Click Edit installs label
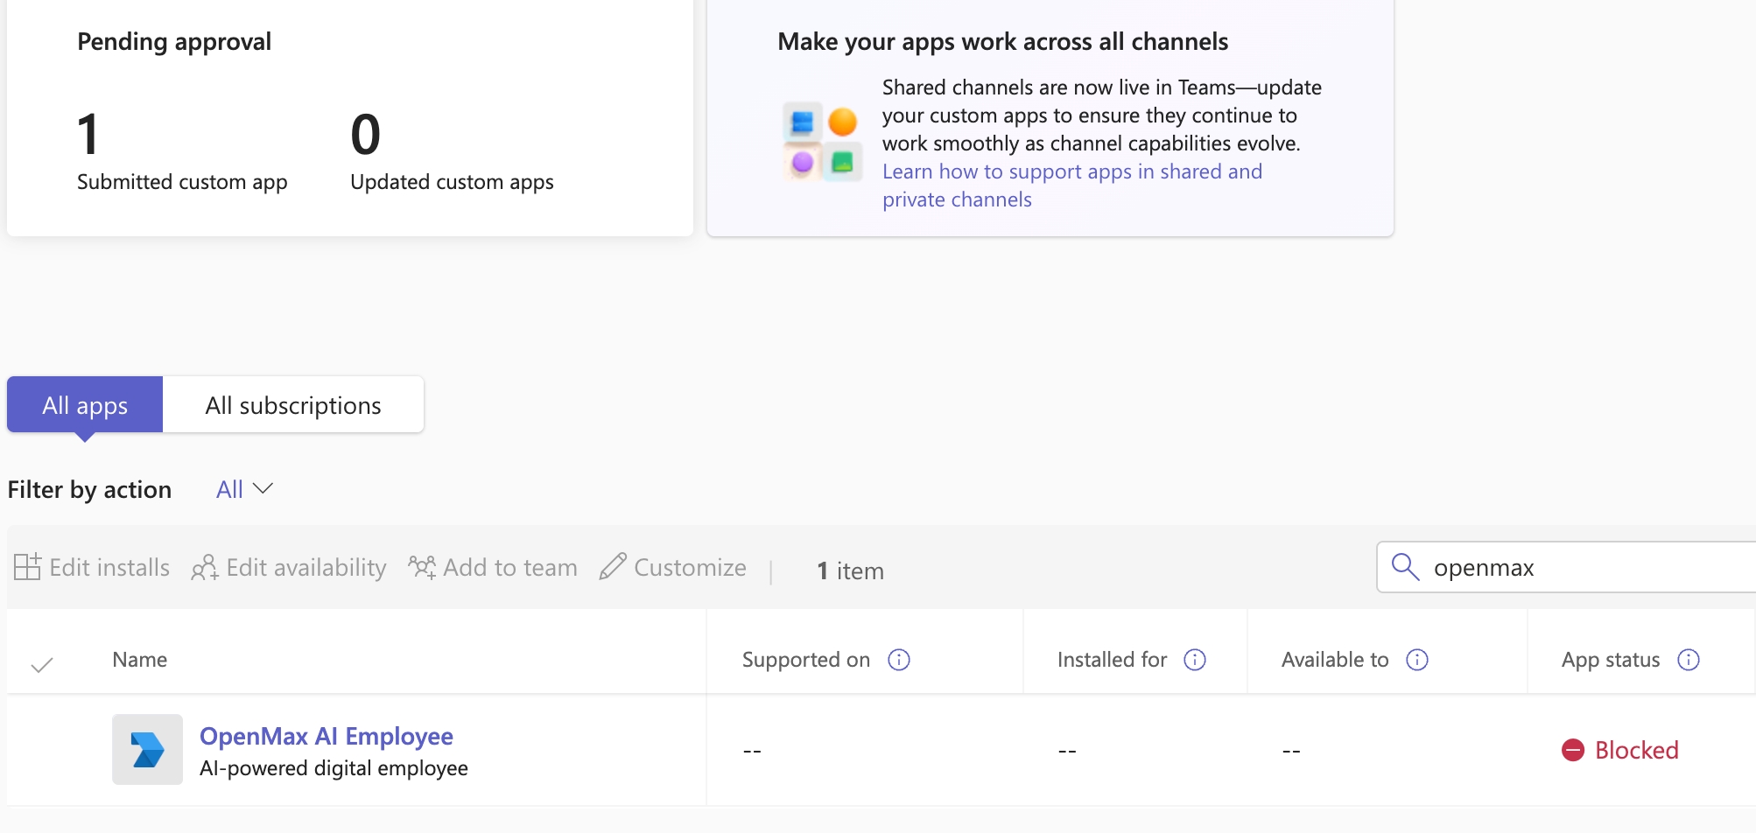The width and height of the screenshot is (1756, 833). point(109,568)
